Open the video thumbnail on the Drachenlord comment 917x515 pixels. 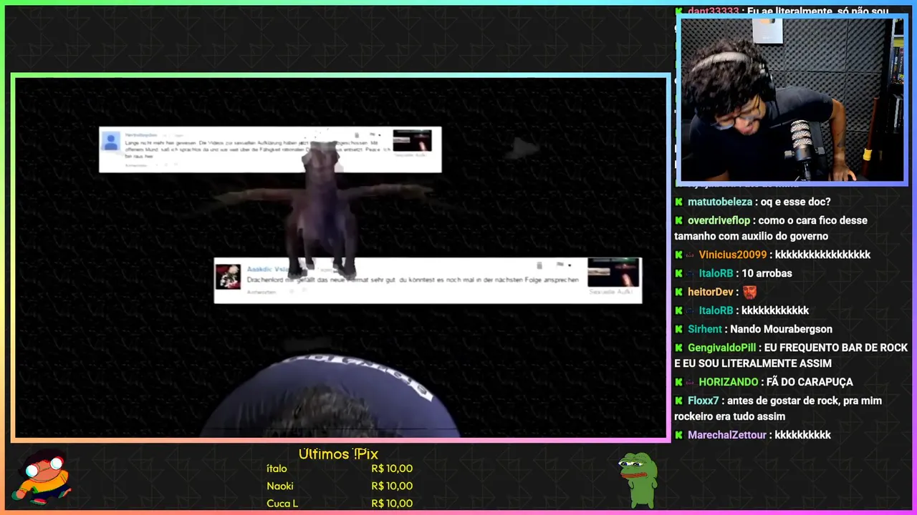coord(613,273)
